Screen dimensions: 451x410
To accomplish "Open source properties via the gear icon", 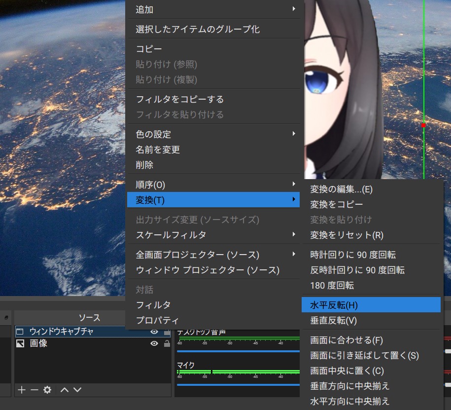I will (47, 390).
